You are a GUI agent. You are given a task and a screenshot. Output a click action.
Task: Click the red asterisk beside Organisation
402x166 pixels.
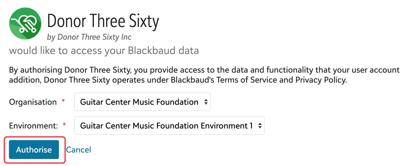[x=63, y=100]
